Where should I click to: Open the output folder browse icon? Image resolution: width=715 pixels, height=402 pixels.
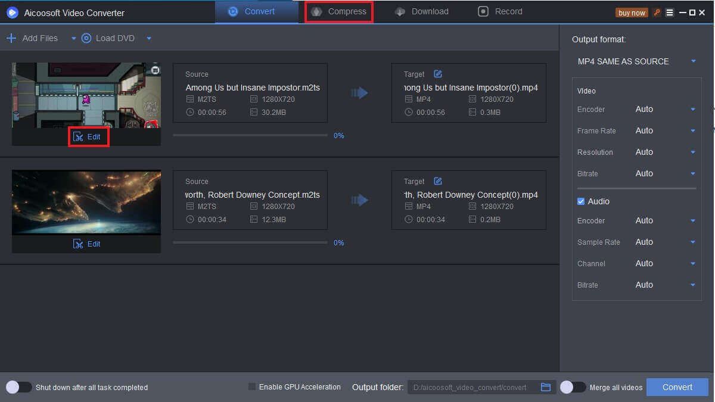tap(546, 387)
